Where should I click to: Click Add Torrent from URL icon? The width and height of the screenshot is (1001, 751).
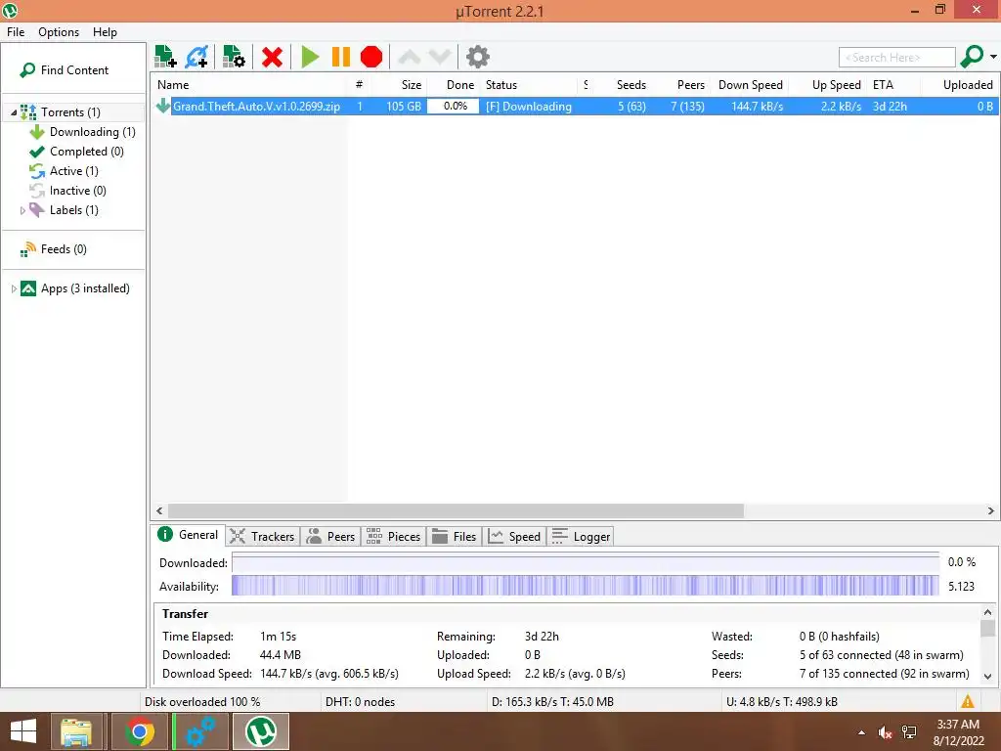click(196, 57)
